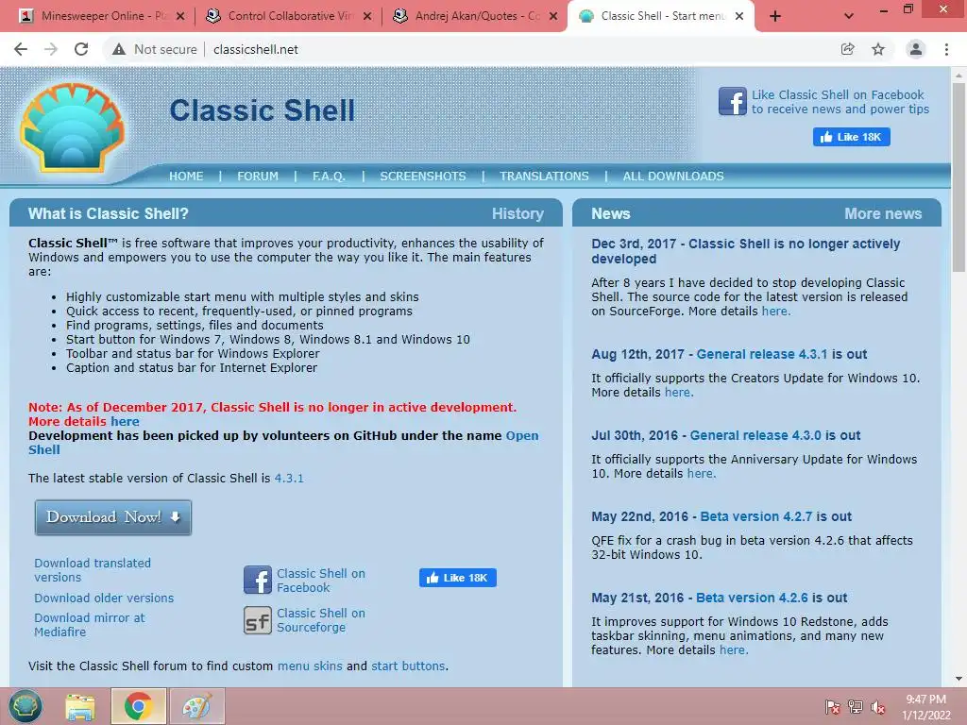Click the Not secure warning icon

coord(119,49)
